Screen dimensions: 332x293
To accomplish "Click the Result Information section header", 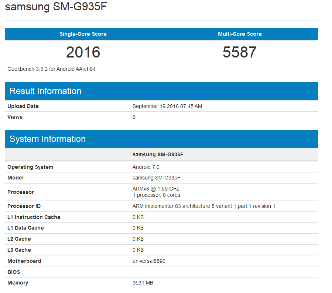I will click(161, 91).
